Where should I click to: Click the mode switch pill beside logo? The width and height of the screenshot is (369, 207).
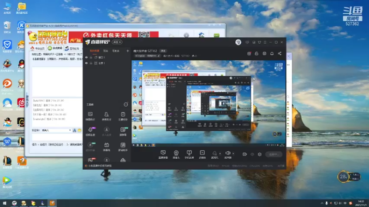(x=117, y=42)
